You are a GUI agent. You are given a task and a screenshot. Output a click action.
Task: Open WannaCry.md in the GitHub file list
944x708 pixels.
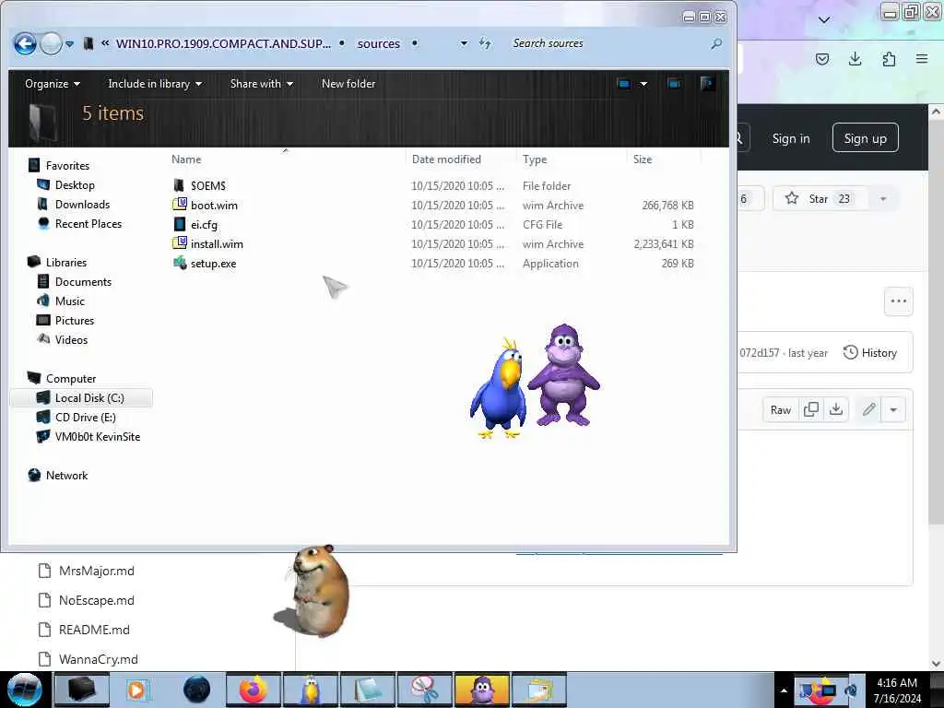coord(98,659)
